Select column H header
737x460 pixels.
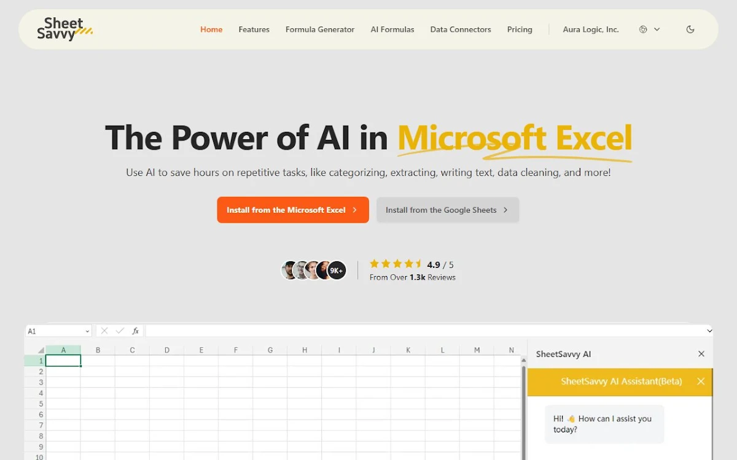305,350
